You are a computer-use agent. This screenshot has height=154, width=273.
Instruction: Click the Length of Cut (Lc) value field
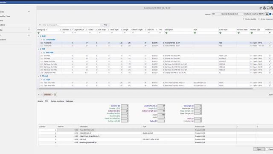161,106
